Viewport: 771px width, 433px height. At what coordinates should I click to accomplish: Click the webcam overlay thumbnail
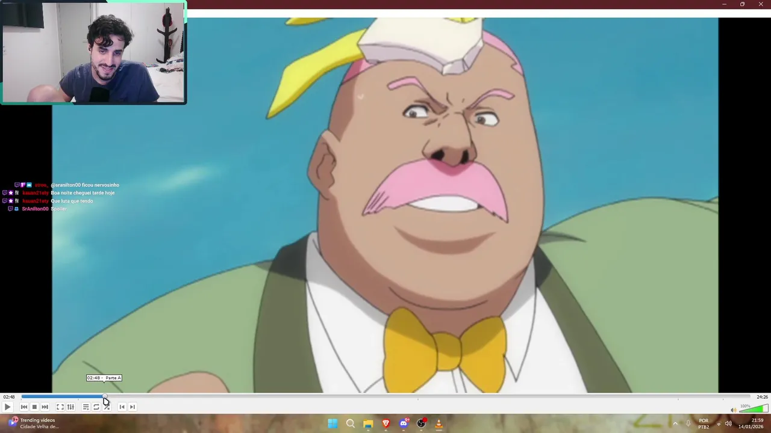[x=93, y=52]
